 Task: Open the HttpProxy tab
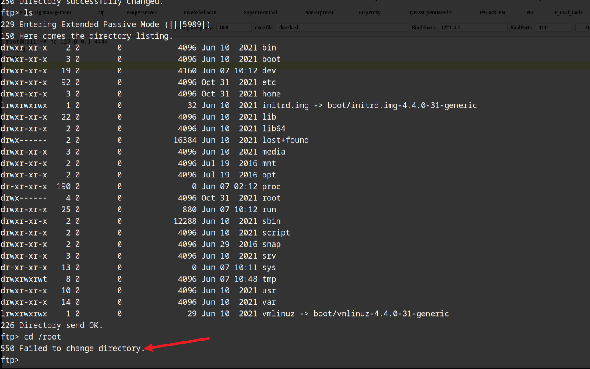369,13
